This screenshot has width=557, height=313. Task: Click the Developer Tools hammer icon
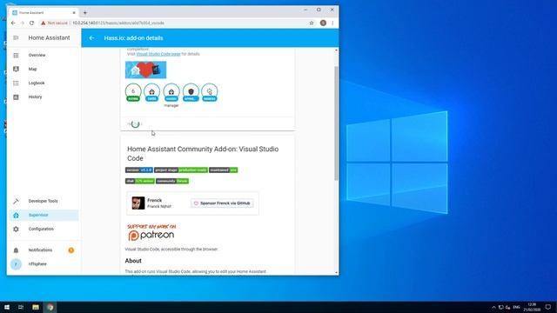coord(16,201)
